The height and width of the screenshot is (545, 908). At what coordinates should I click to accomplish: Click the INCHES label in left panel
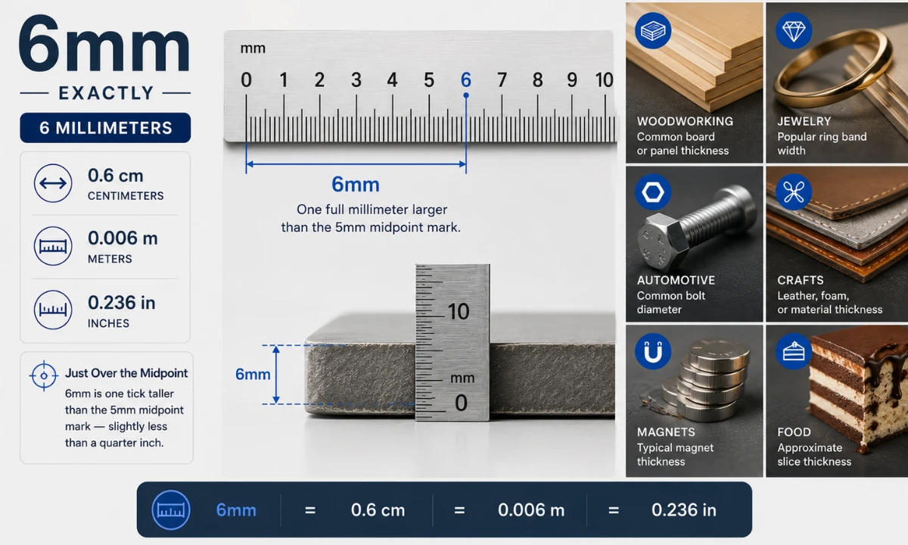click(x=108, y=323)
